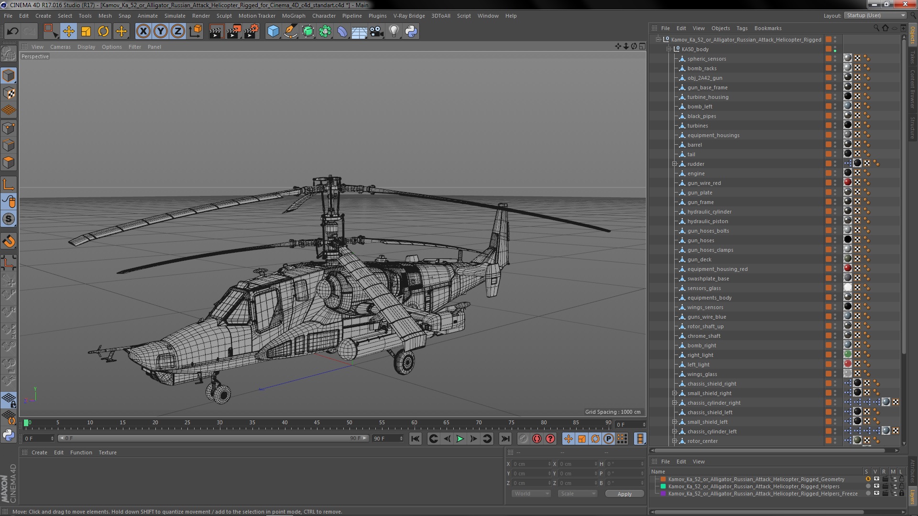Click frame 45 on timeline ruler
The height and width of the screenshot is (516, 918).
317,423
